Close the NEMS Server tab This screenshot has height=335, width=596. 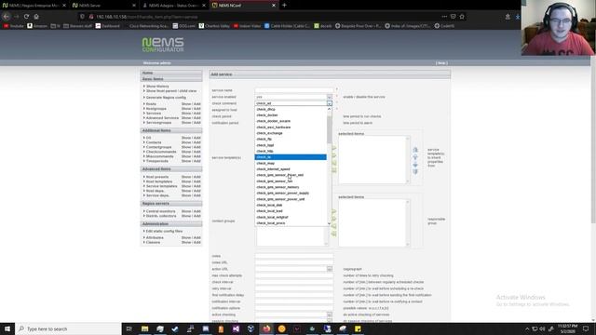134,6
